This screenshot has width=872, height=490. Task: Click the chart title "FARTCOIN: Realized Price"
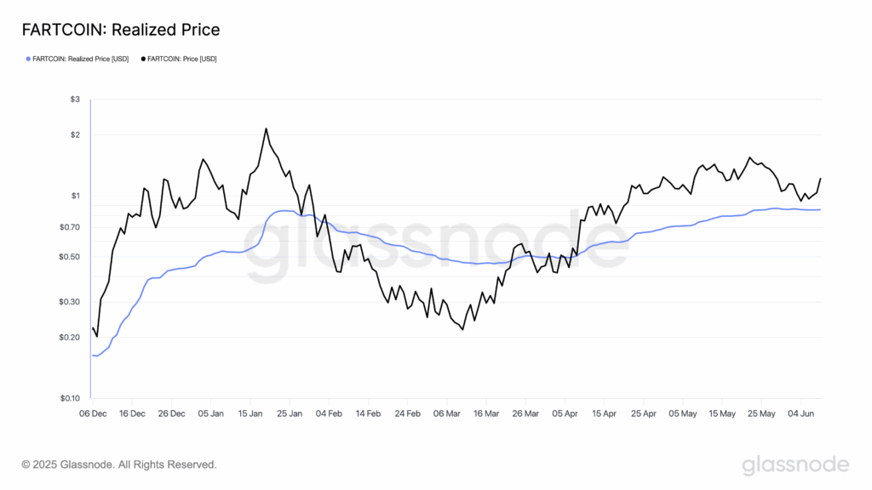click(120, 30)
